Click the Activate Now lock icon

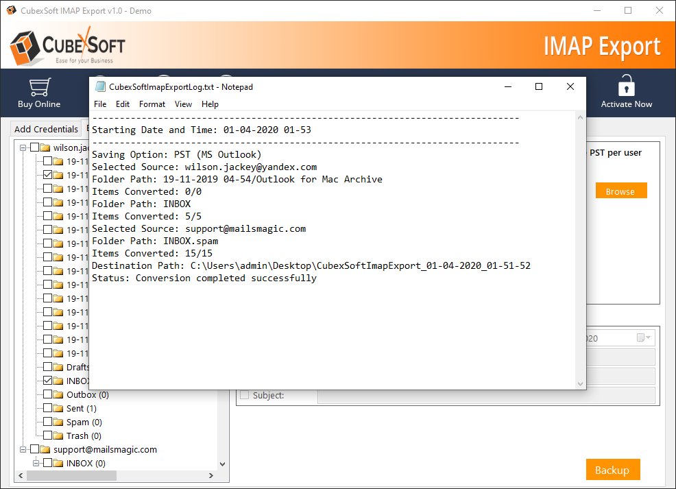[626, 85]
